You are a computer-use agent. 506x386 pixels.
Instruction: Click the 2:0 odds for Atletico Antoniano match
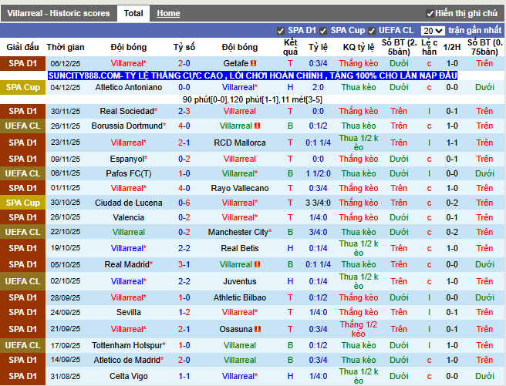(x=319, y=87)
